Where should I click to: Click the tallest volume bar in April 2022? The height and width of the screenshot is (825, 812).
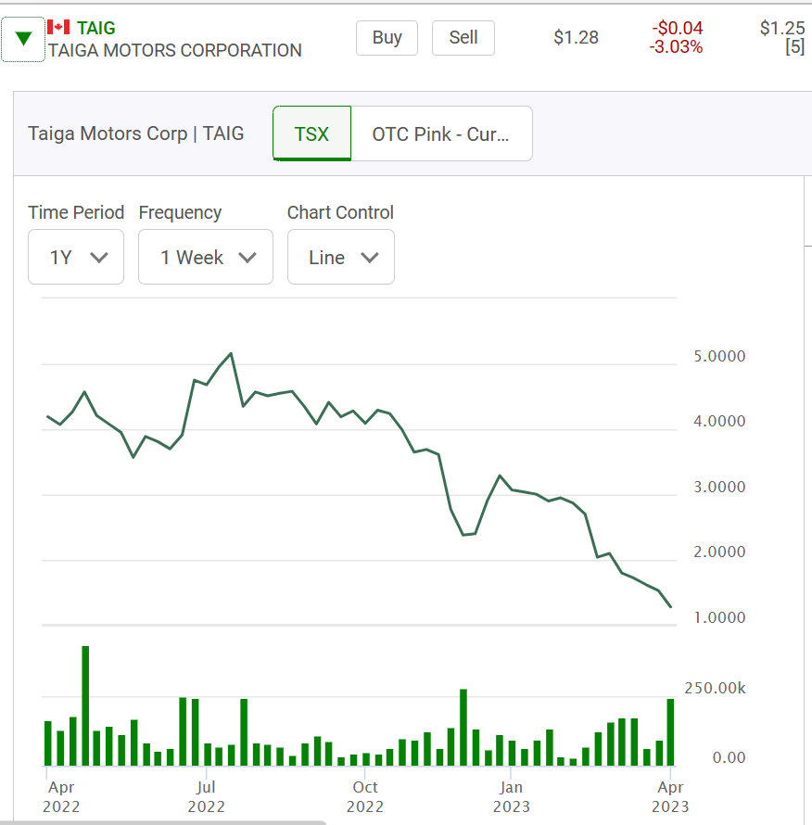coord(85,705)
